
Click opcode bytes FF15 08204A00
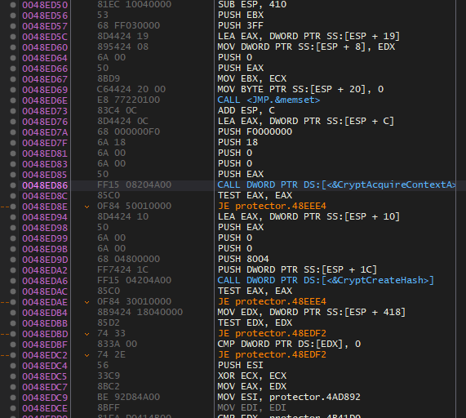click(x=134, y=185)
